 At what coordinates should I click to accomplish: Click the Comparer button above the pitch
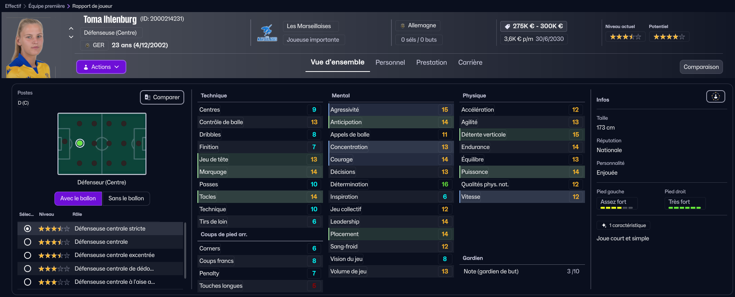tap(162, 97)
